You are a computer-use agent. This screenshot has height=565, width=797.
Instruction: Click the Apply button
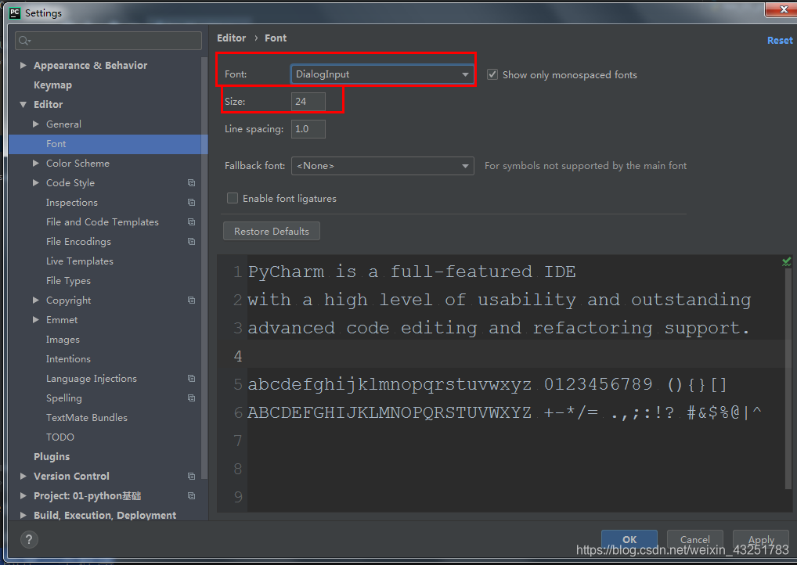click(761, 540)
